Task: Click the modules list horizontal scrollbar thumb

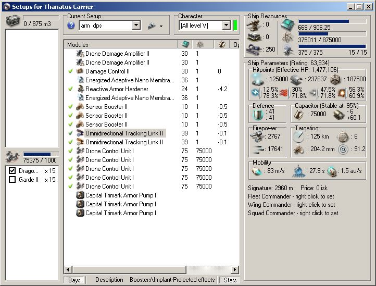Action: (x=129, y=269)
